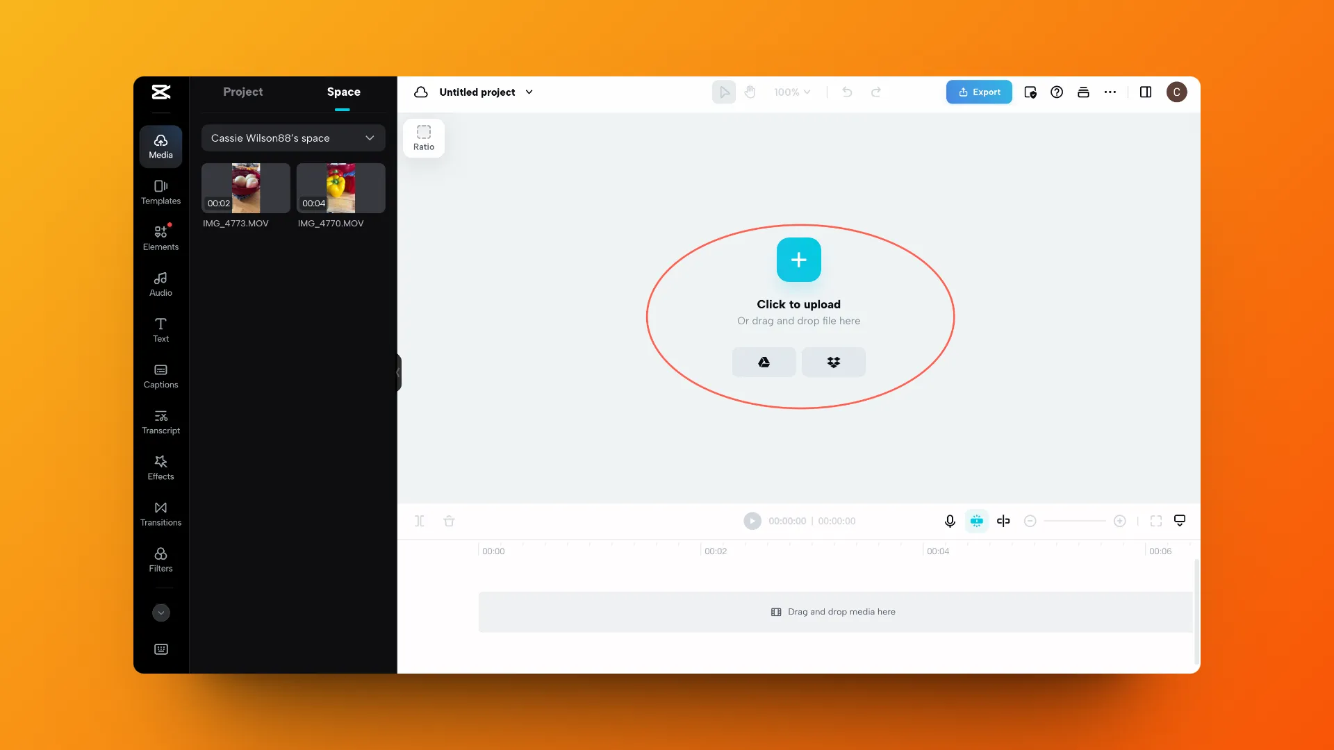Zoom in timeline with plus

[x=1119, y=521]
